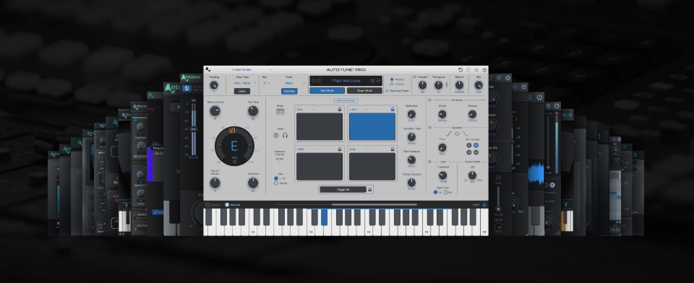The image size is (694, 283).
Task: Open the Mixer icon
Action: (x=280, y=111)
